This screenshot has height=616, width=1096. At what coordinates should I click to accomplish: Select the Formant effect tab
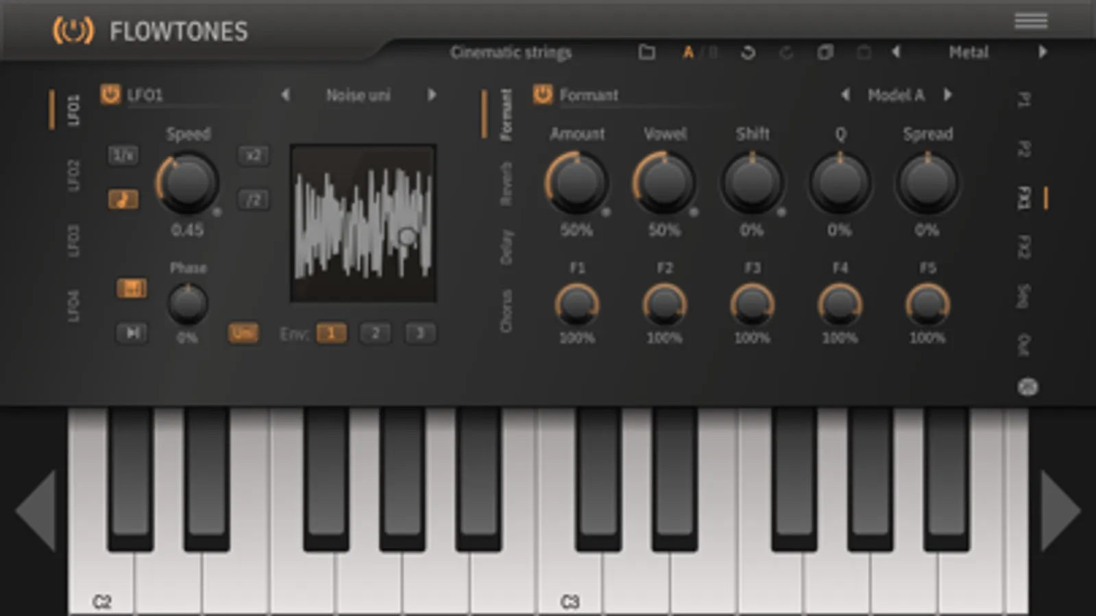(507, 114)
